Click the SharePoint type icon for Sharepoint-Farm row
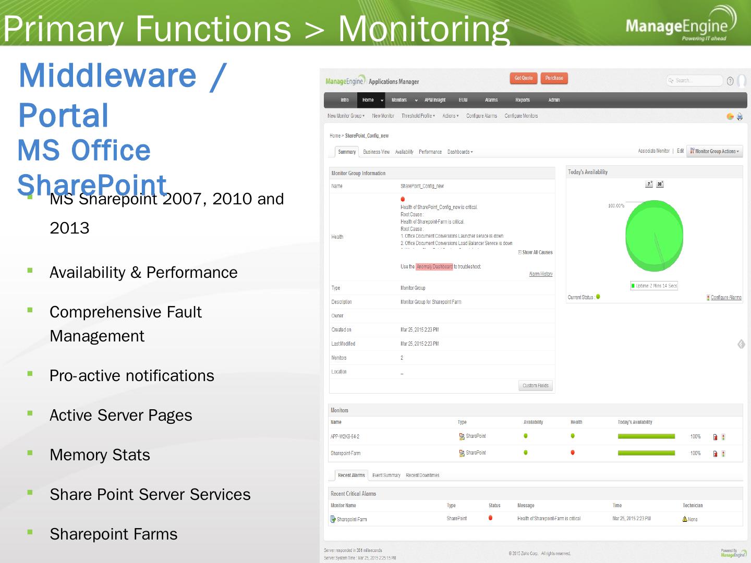The height and width of the screenshot is (563, 751). click(x=462, y=453)
